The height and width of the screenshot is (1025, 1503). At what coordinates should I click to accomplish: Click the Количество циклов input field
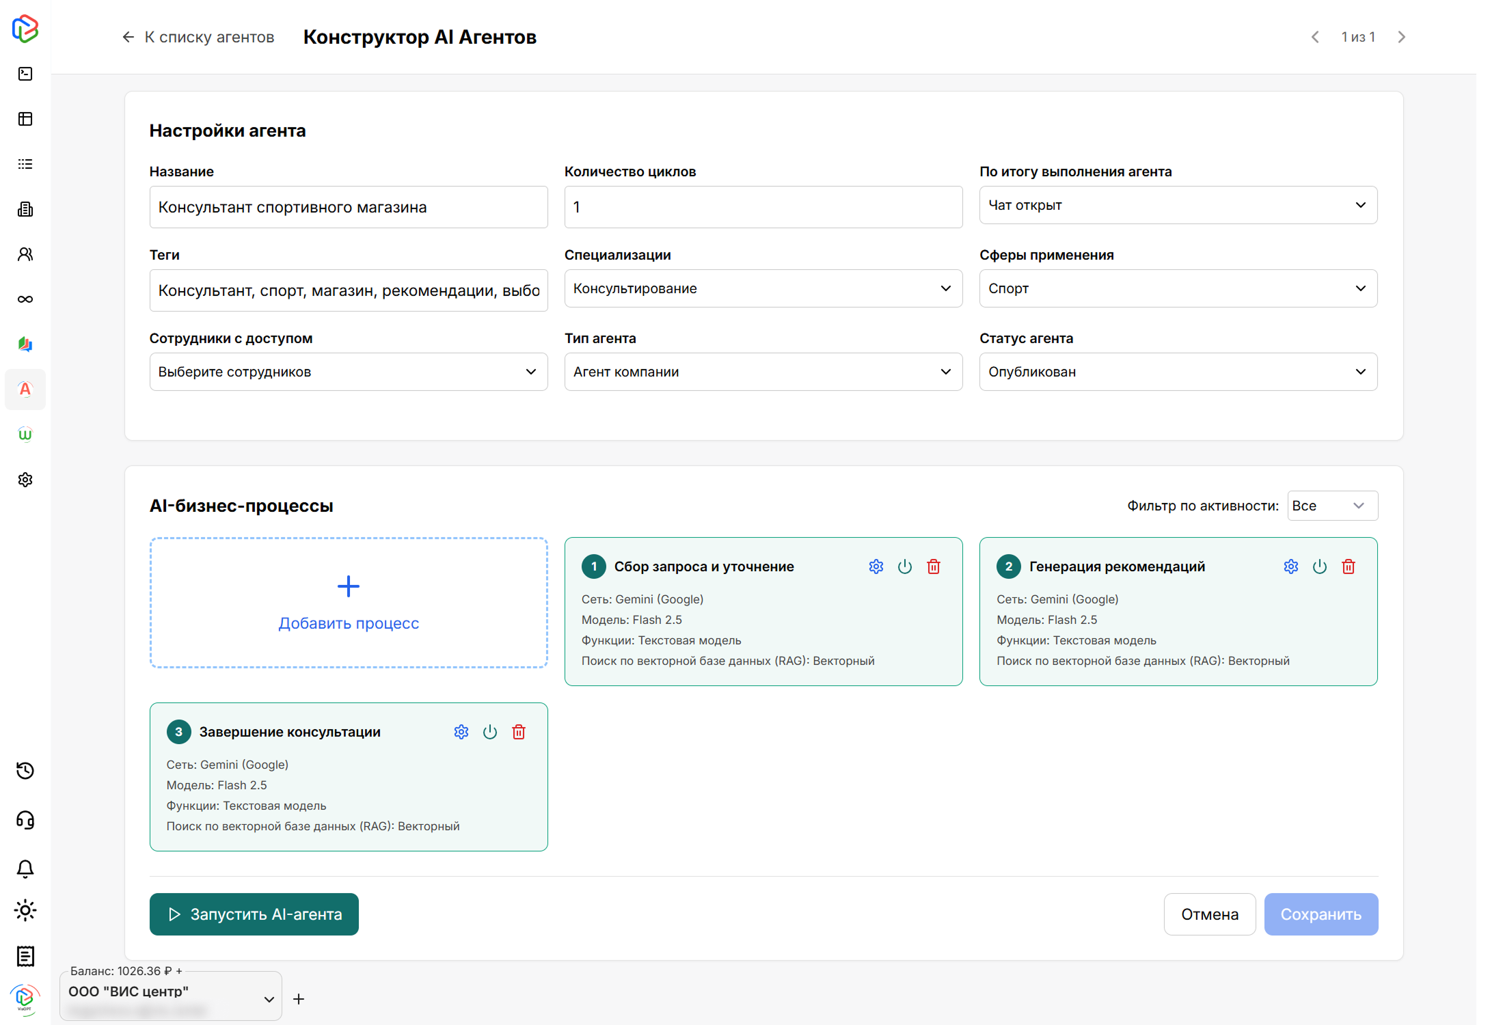click(763, 207)
